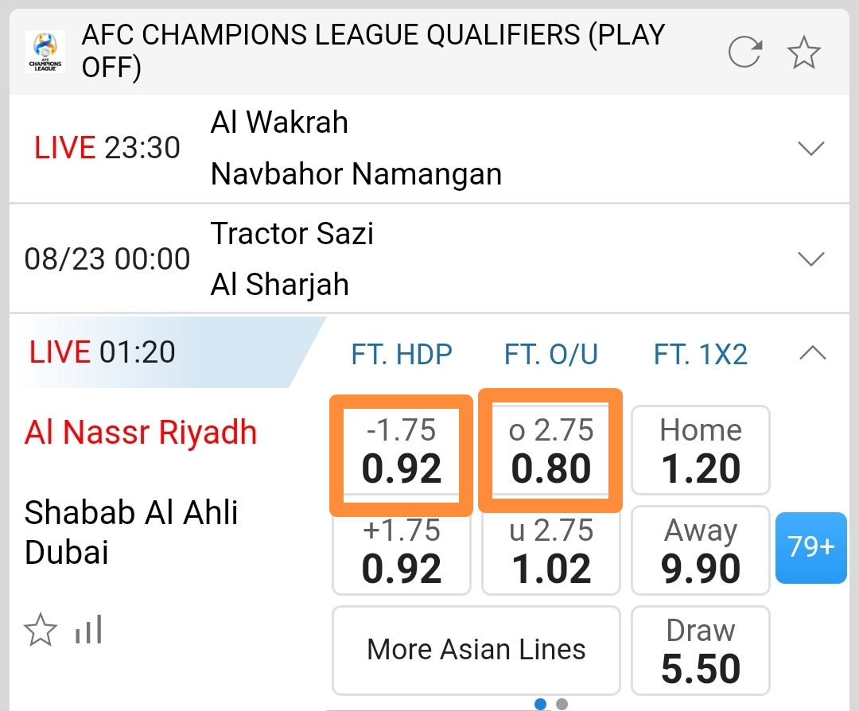Click the FT. O/U column header
Viewport: 859px width, 711px height.
pos(550,354)
